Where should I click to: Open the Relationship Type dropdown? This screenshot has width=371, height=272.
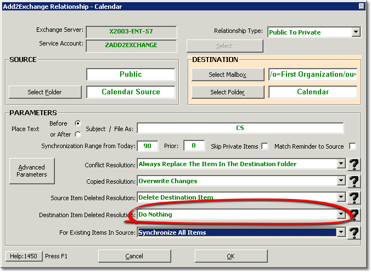[x=356, y=32]
